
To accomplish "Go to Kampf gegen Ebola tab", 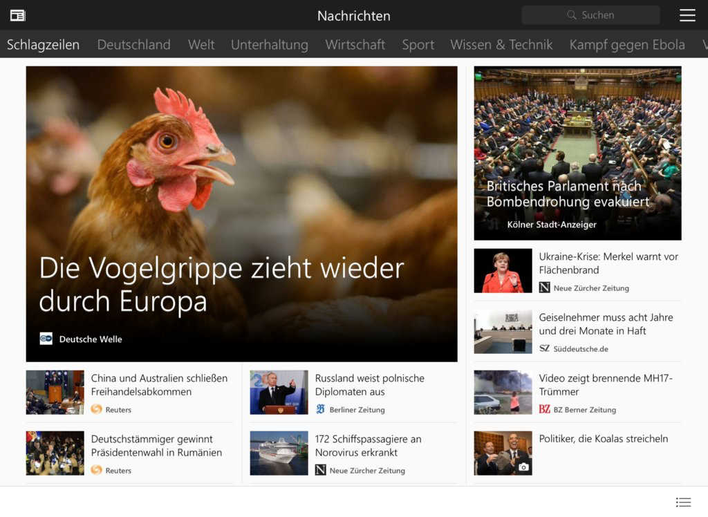I will click(x=626, y=45).
